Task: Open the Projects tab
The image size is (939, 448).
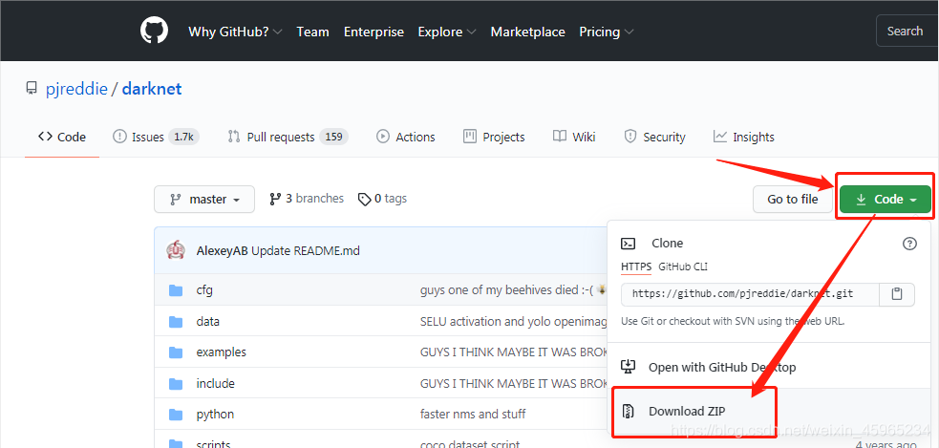Action: 494,137
